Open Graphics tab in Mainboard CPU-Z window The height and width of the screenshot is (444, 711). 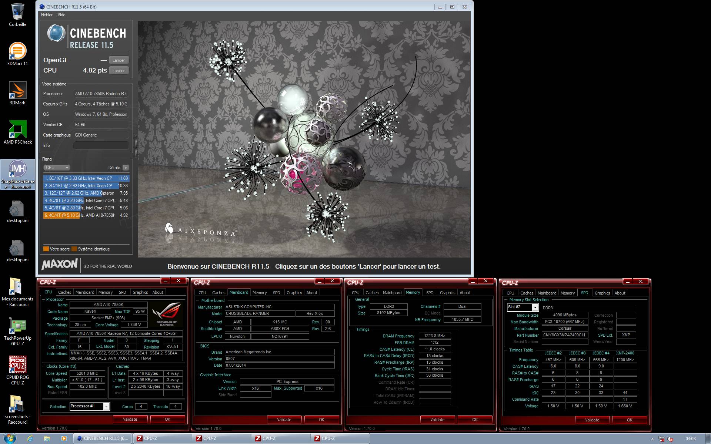[x=294, y=293]
